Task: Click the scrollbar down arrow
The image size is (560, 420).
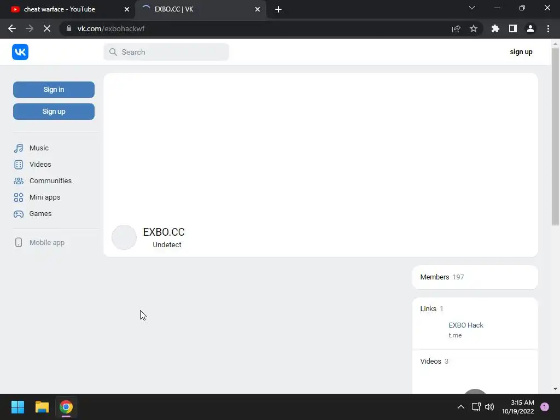Action: pos(555,389)
